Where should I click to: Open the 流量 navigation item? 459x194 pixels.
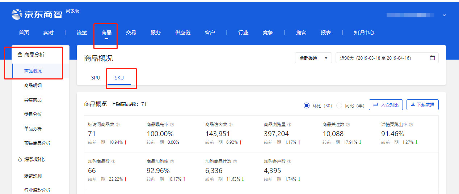coord(82,33)
